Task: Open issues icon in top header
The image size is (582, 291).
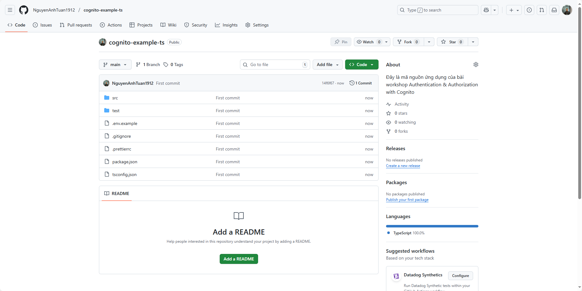Action: (529, 10)
